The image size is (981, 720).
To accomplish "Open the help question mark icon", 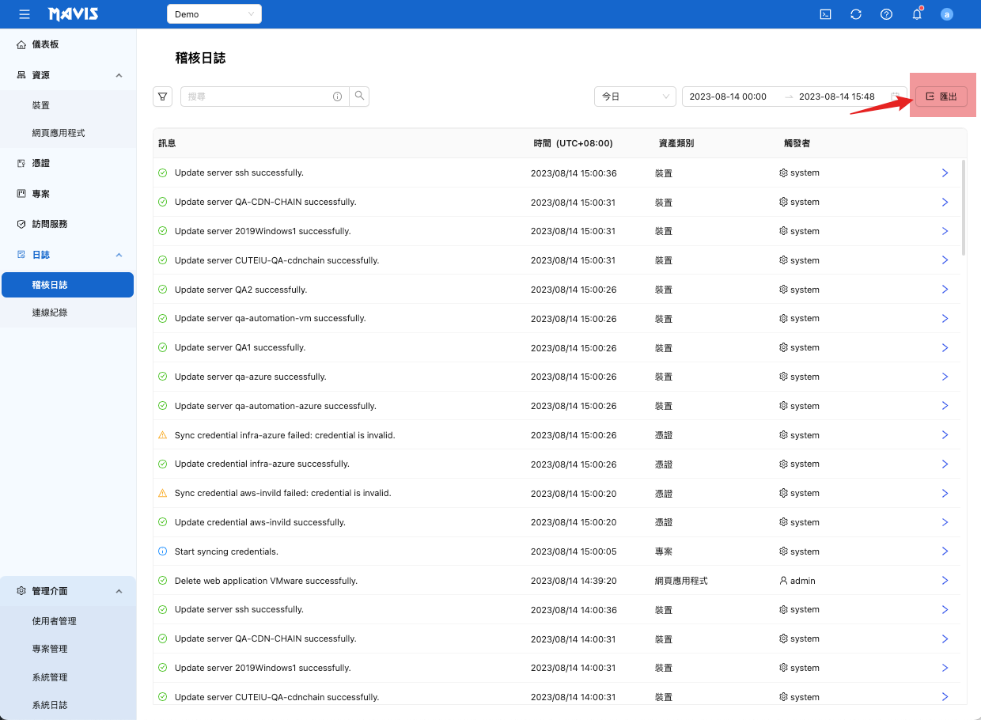I will click(886, 14).
